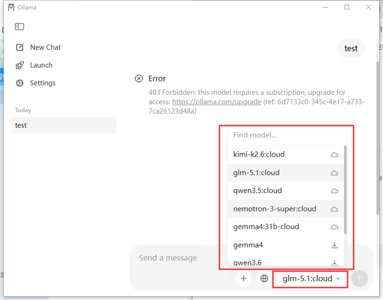The image size is (383, 300).
Task: Open the ollama.com/upgrade link
Action: tap(217, 102)
